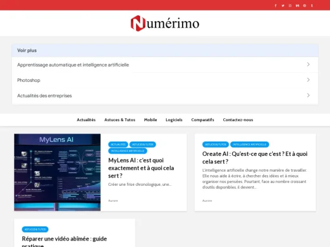Click Astuces & Tutos tag on Réparer card

[35, 229]
